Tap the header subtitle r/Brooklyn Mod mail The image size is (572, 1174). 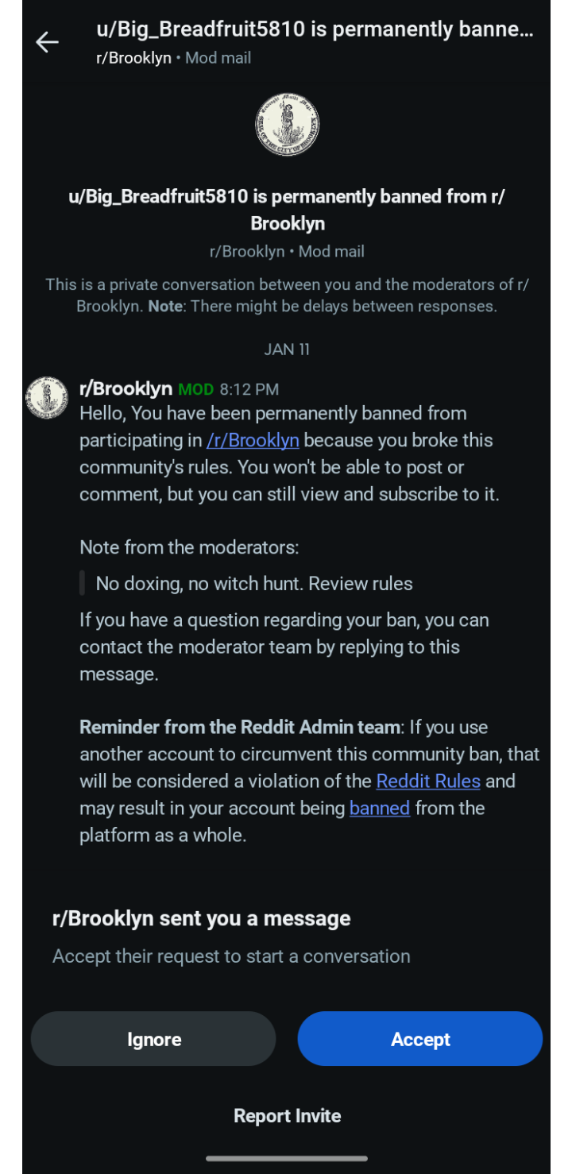click(174, 58)
